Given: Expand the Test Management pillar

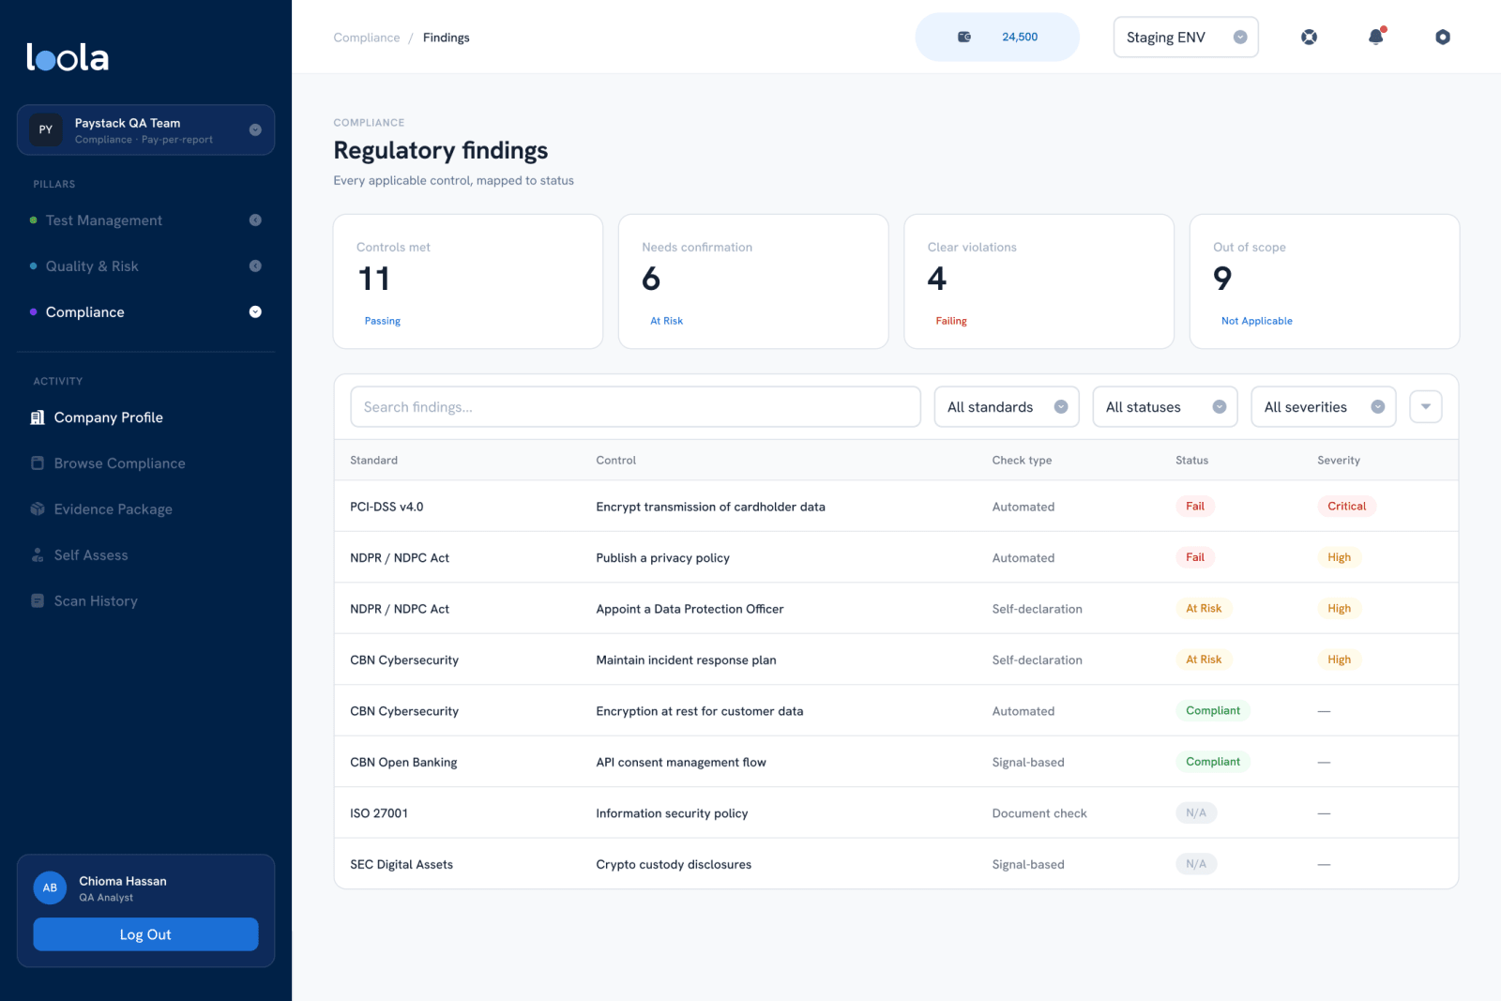Looking at the screenshot, I should pyautogui.click(x=255, y=220).
